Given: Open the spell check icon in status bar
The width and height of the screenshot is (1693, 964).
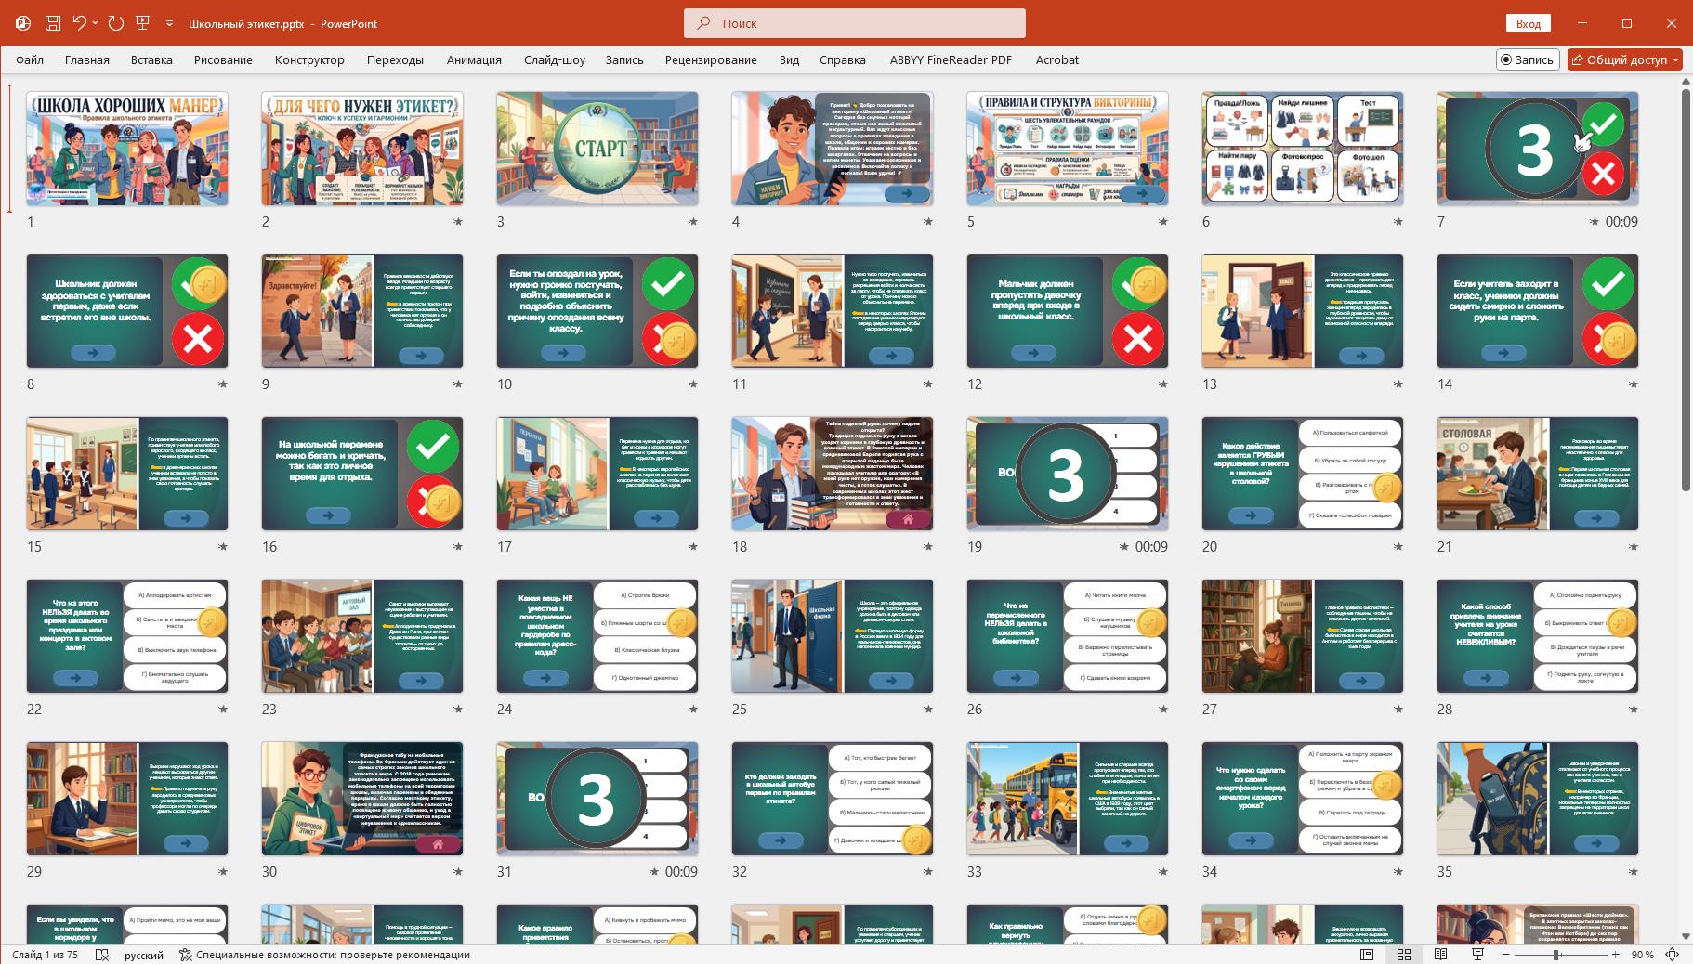Looking at the screenshot, I should click(102, 955).
